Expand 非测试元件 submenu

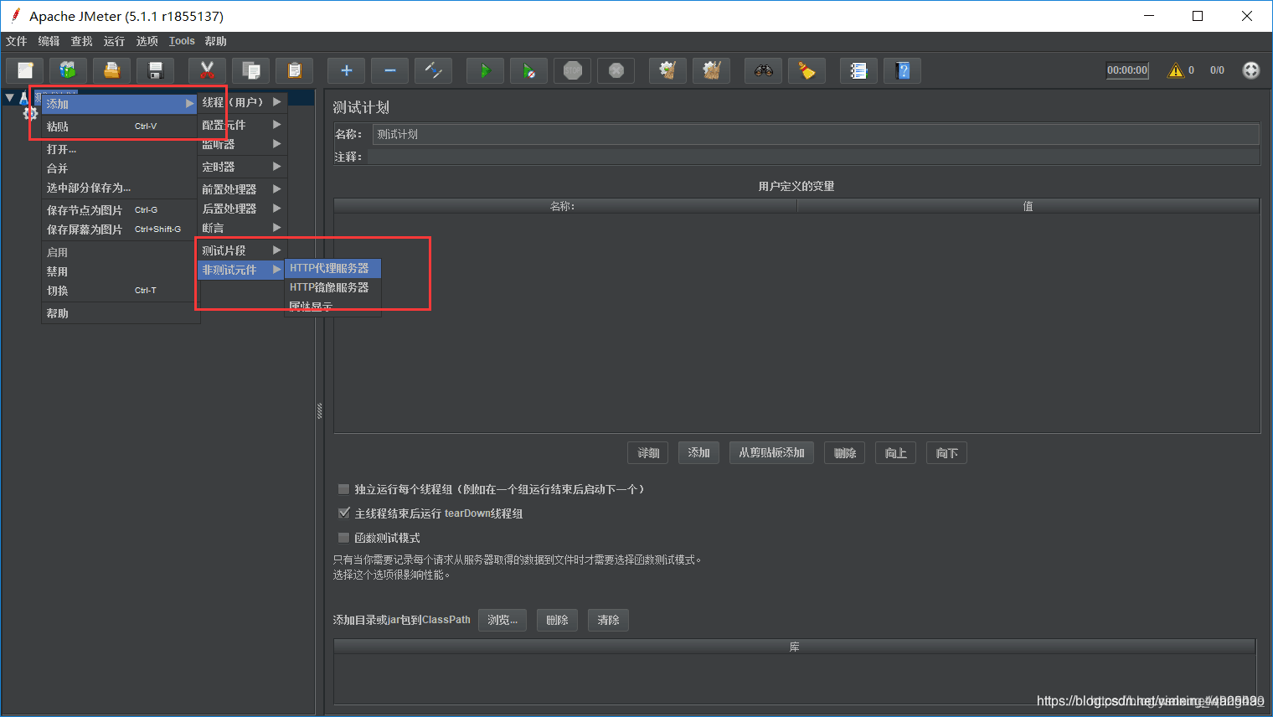(242, 270)
